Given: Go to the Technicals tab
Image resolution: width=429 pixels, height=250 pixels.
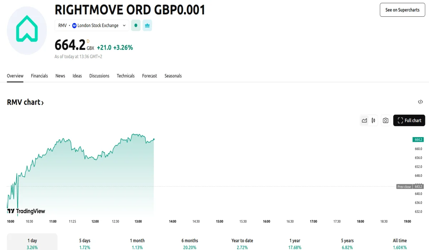Looking at the screenshot, I should click(125, 76).
